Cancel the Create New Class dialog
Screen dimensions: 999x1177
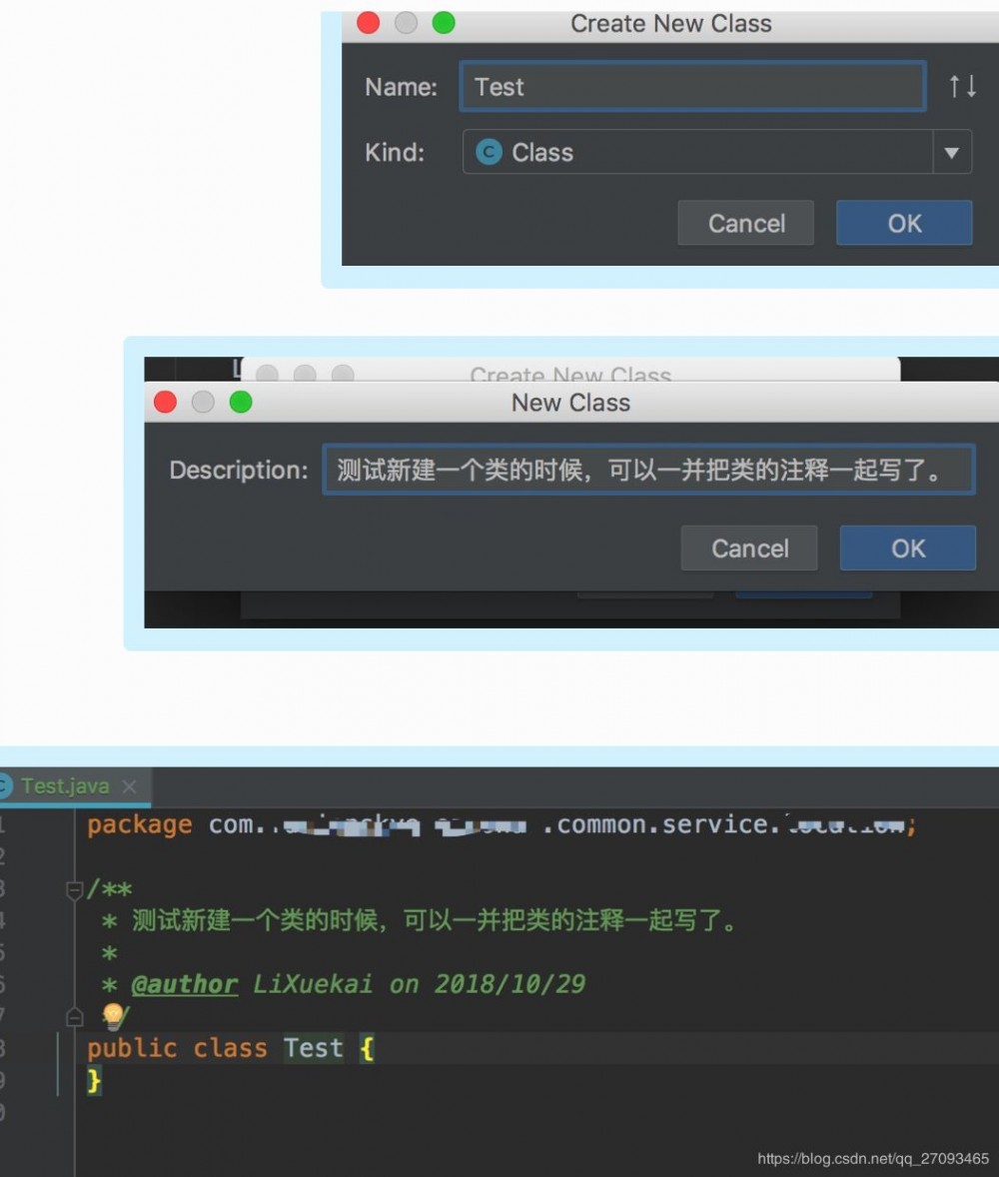tap(745, 223)
